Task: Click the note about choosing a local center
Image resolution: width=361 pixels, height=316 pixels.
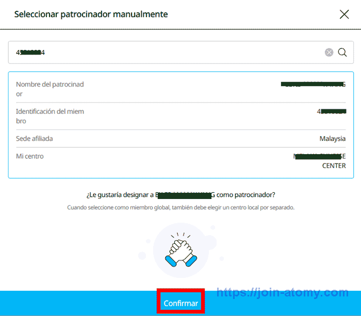Action: point(180,207)
